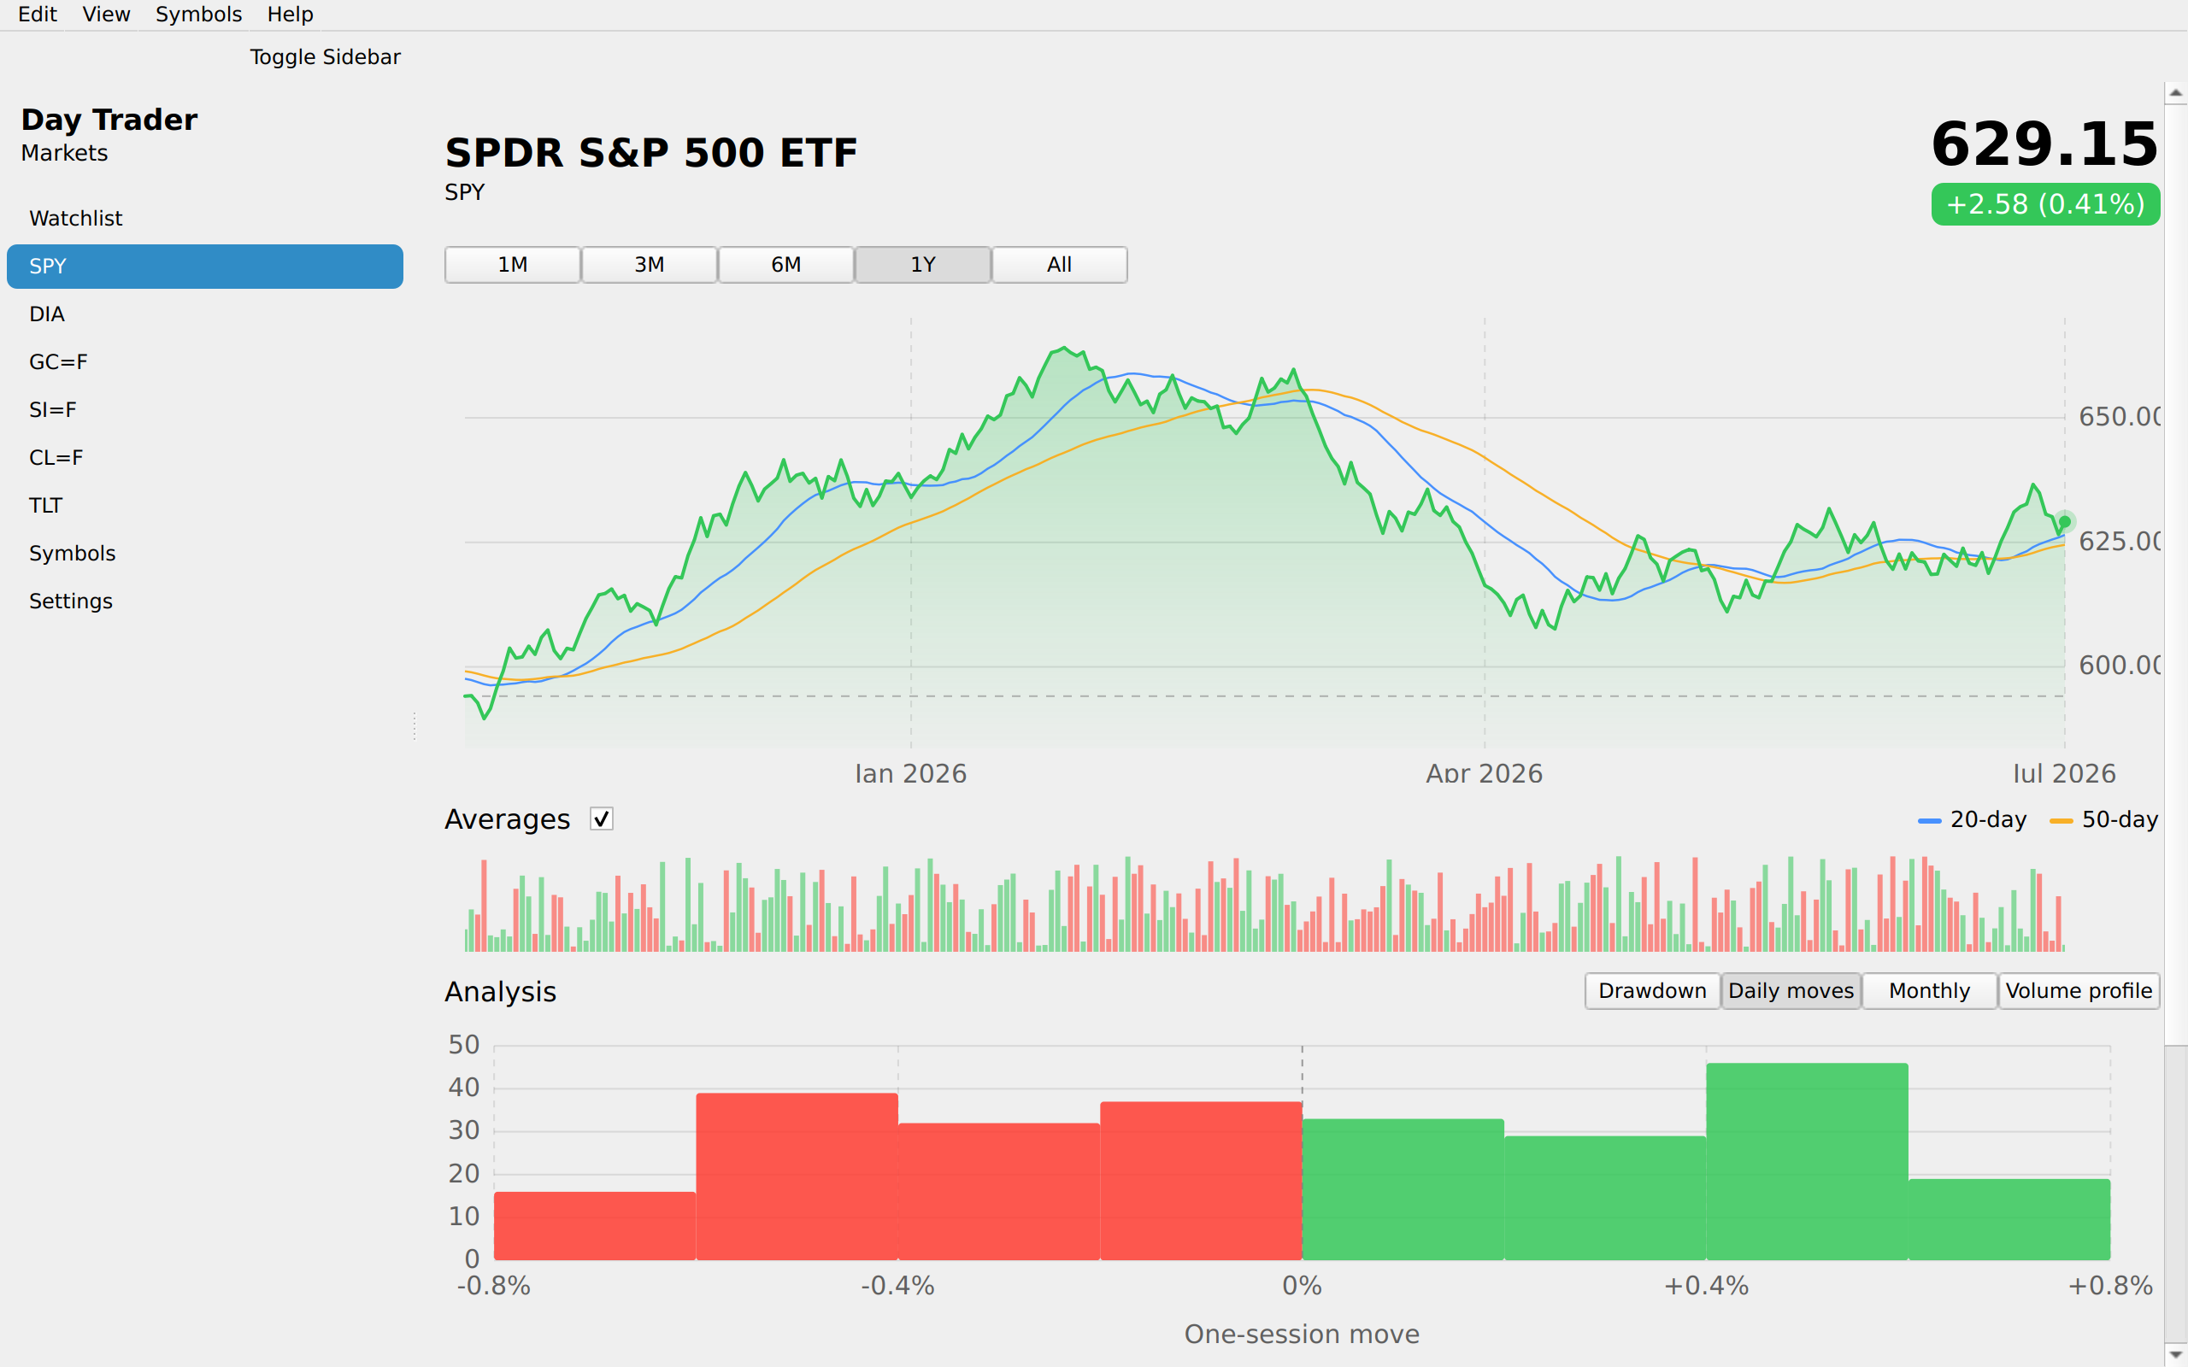Select the 1M time range
The image size is (2188, 1367).
click(513, 265)
